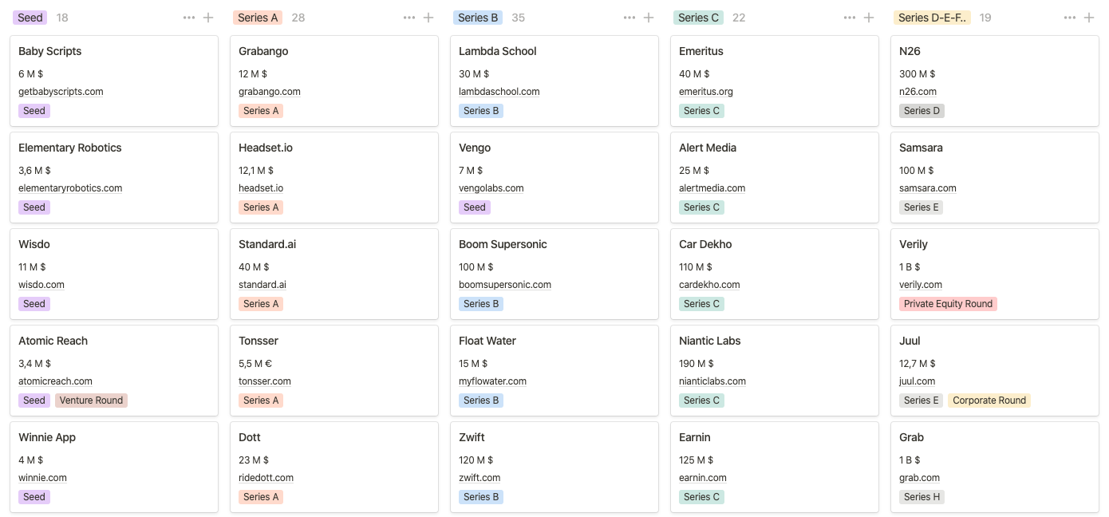Open the Winnie App card title
1109x517 pixels.
point(47,437)
